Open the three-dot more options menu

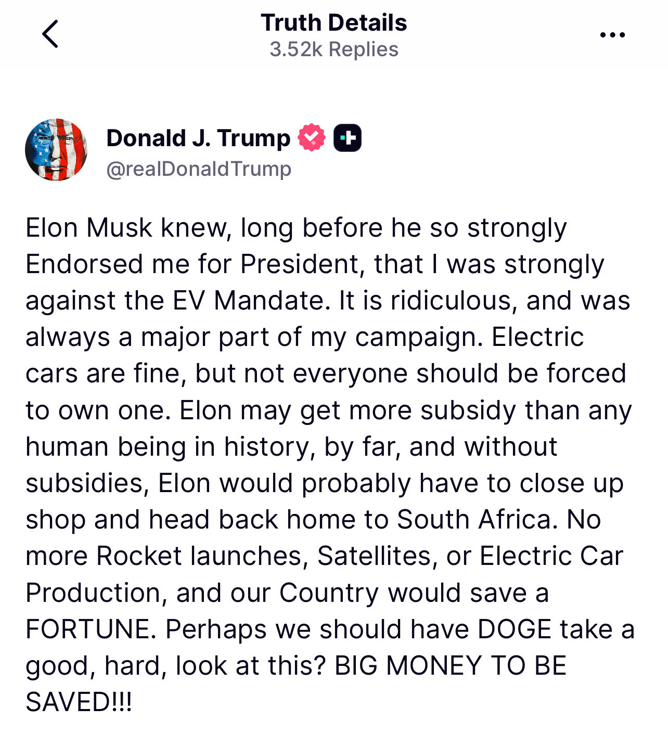point(612,35)
